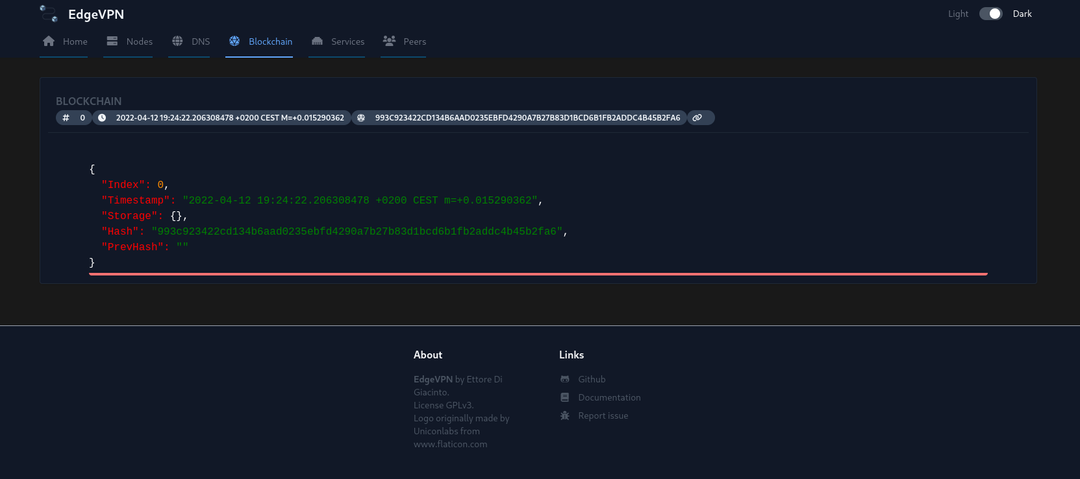Select the Blockchain tab

pos(259,41)
